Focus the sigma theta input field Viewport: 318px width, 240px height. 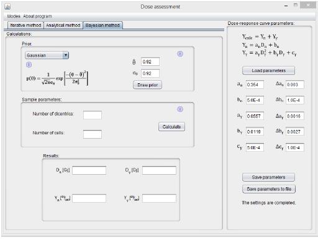point(150,73)
